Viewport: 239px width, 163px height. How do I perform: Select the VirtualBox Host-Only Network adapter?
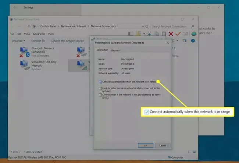(x=38, y=65)
